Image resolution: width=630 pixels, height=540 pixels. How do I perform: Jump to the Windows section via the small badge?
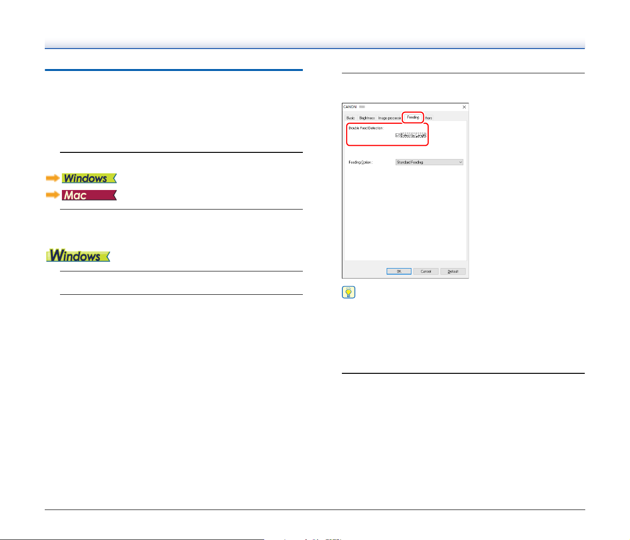(89, 178)
